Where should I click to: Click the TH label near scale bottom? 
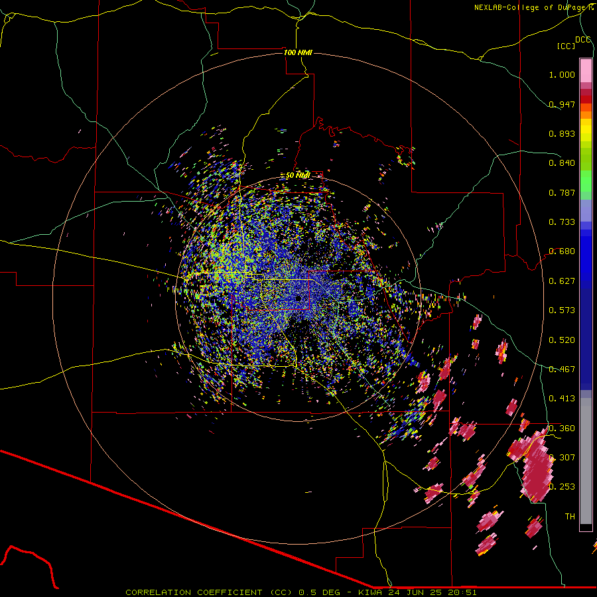point(570,517)
